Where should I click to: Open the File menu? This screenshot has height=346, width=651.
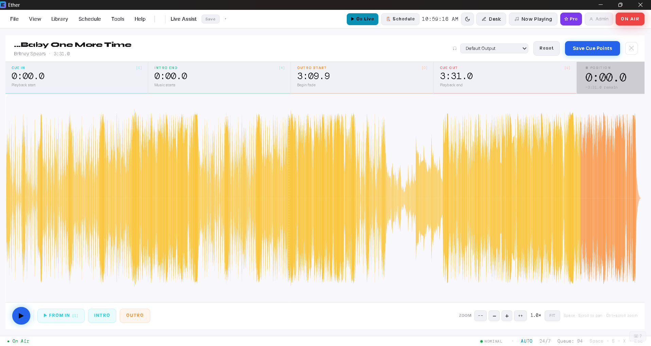14,19
